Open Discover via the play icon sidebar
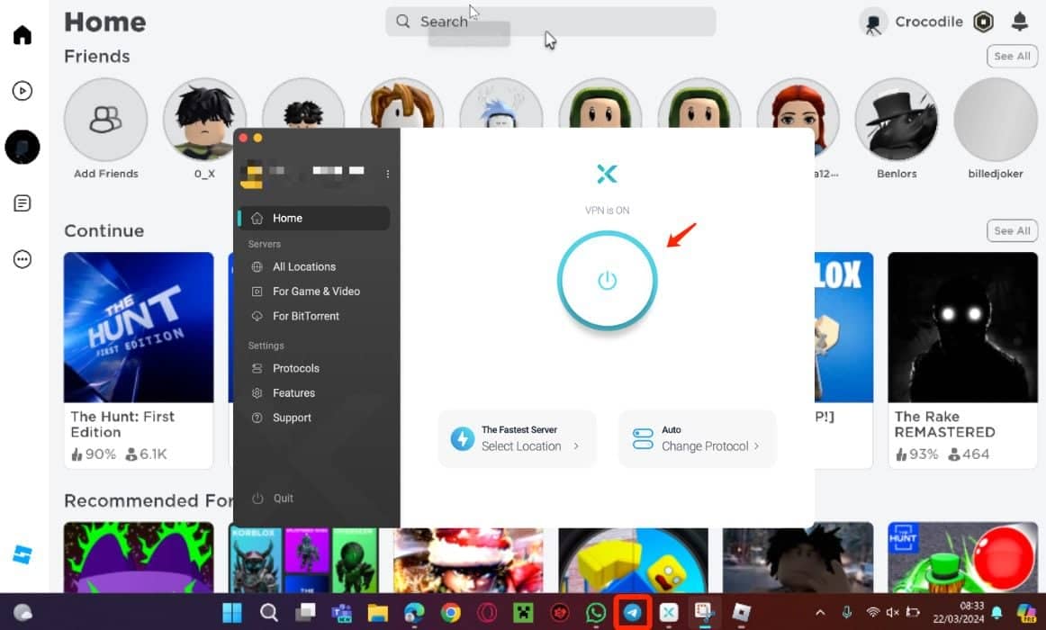The width and height of the screenshot is (1046, 630). click(22, 90)
